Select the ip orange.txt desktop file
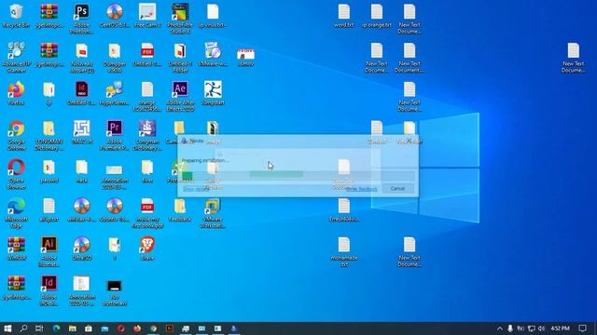This screenshot has width=597, height=335. point(377,16)
